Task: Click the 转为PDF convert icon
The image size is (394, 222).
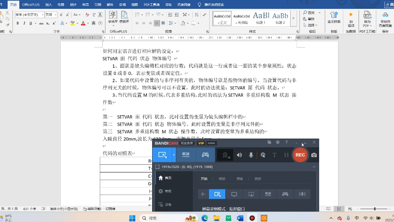Action: click(367, 19)
